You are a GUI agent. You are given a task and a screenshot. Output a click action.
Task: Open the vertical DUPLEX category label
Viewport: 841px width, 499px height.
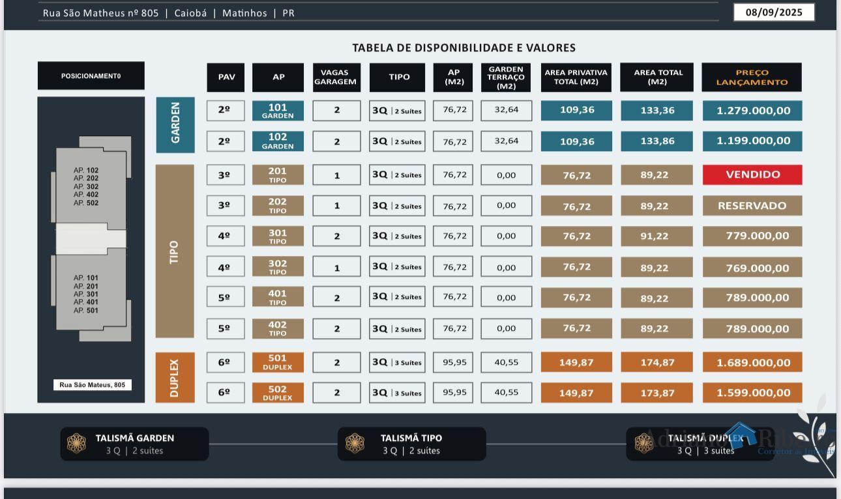[x=175, y=378]
